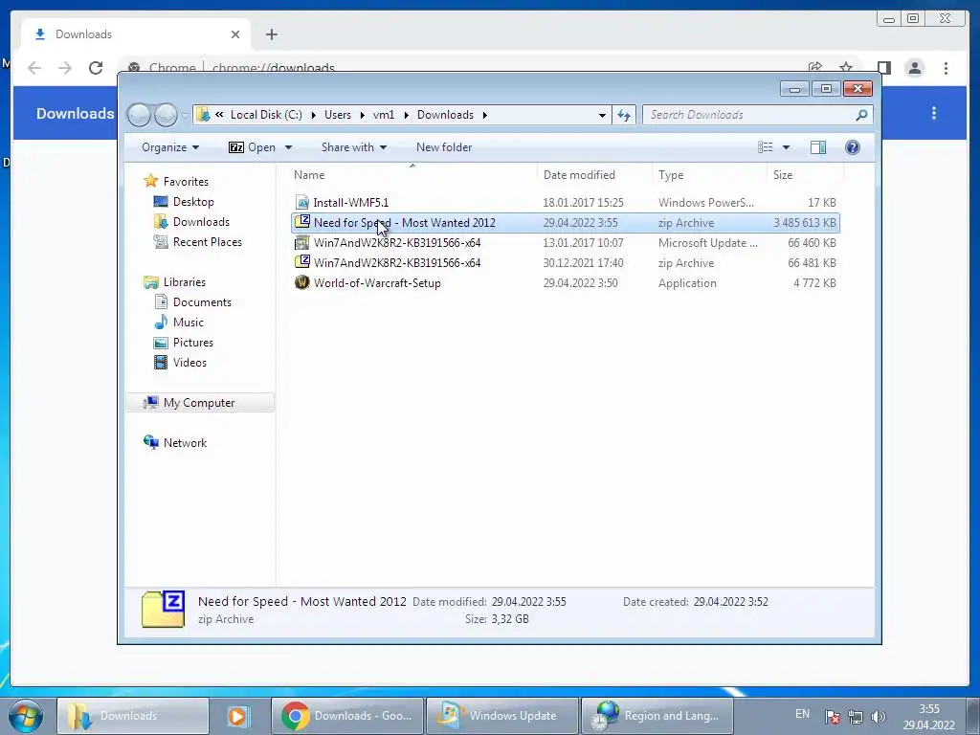Viewport: 980px width, 735px height.
Task: Click the large zip icon in details pane
Action: tap(163, 610)
